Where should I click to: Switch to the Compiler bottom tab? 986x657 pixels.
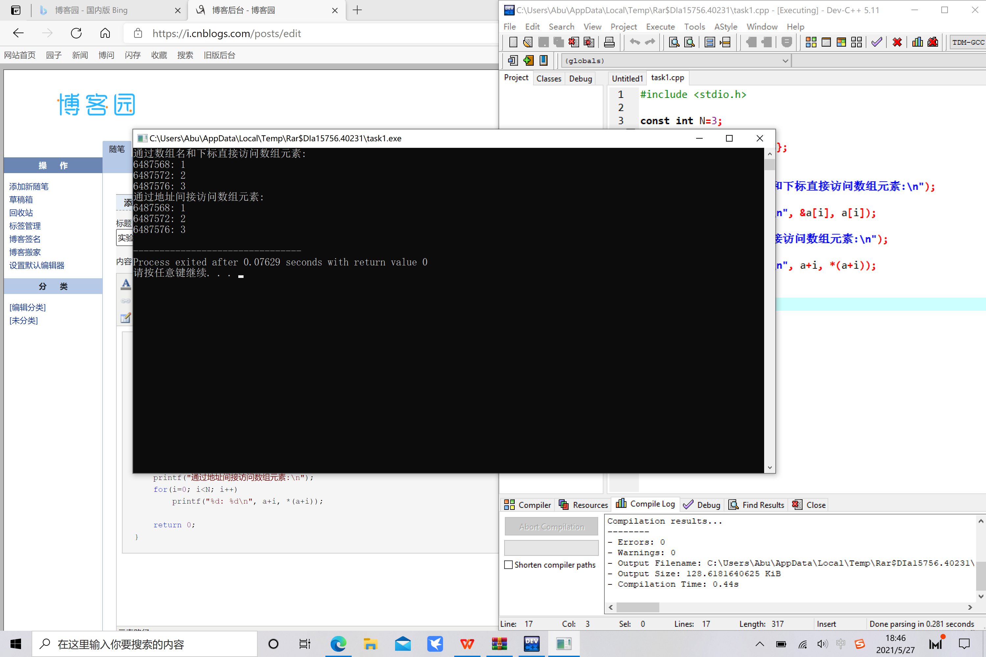coord(528,505)
